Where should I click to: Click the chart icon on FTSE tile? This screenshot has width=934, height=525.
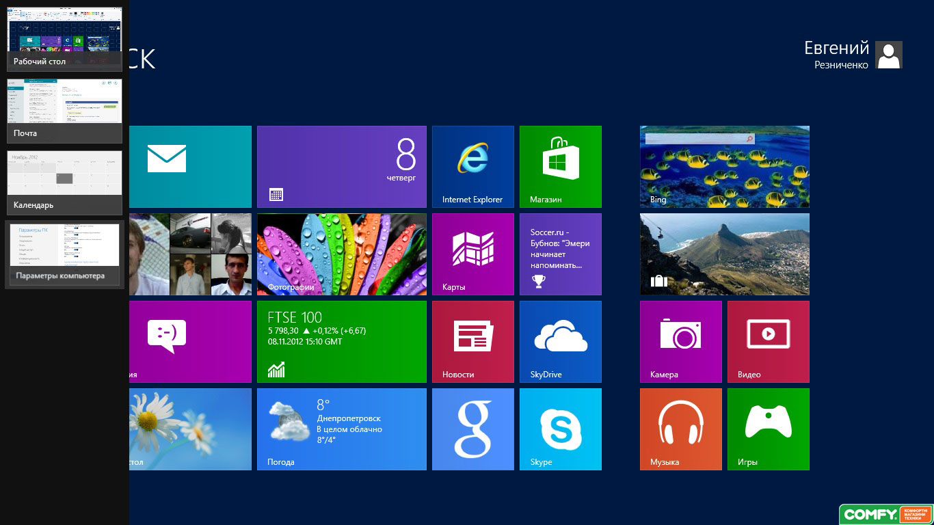coord(276,370)
